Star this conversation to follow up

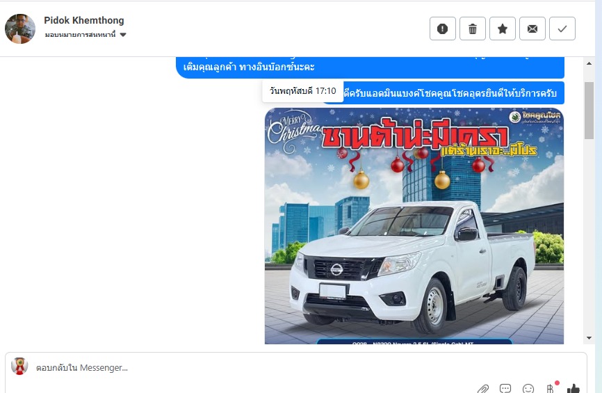click(502, 29)
